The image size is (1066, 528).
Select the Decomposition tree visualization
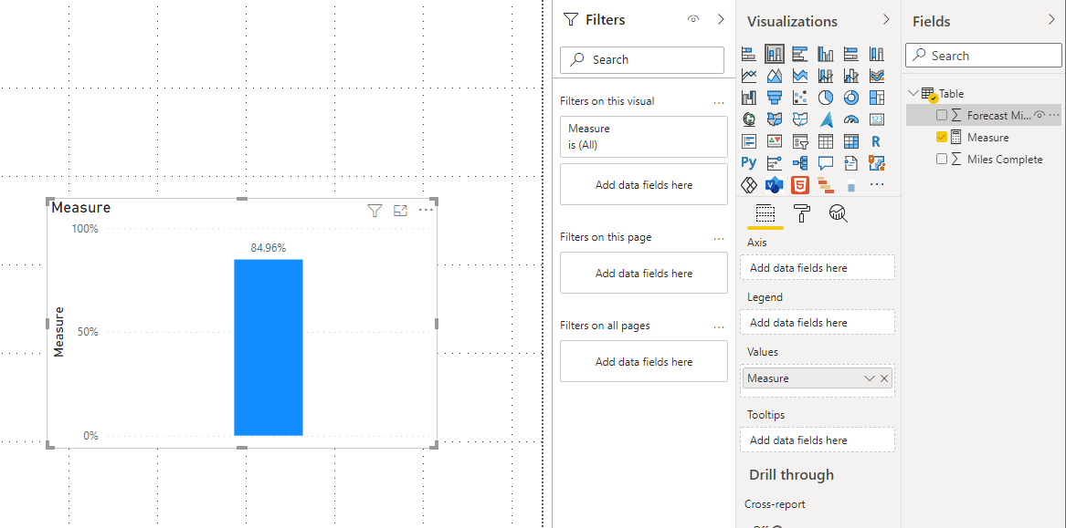[800, 163]
